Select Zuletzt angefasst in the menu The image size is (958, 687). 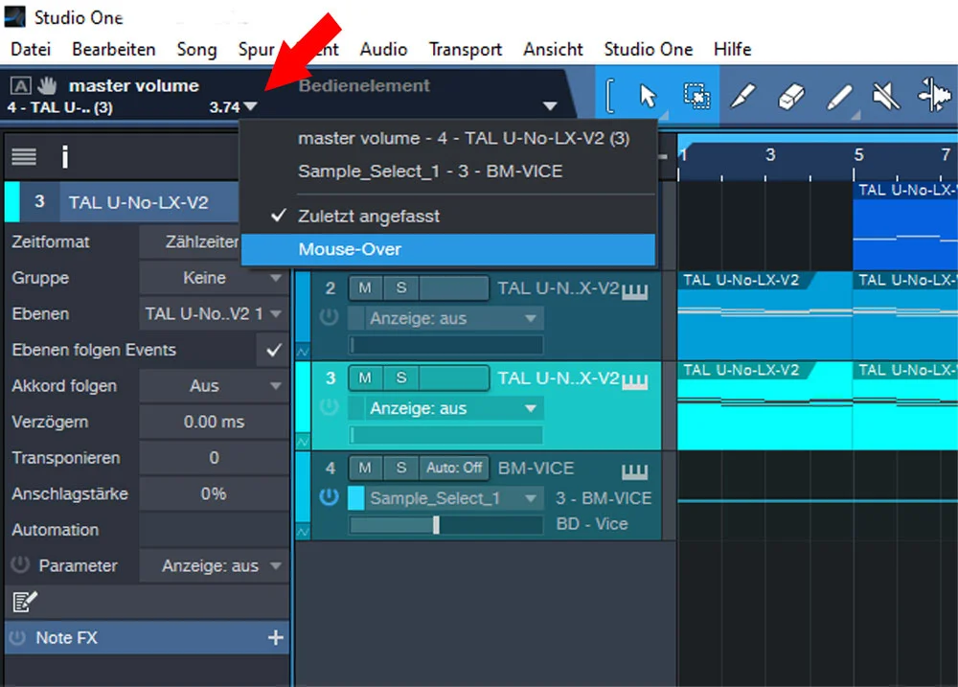448,216
